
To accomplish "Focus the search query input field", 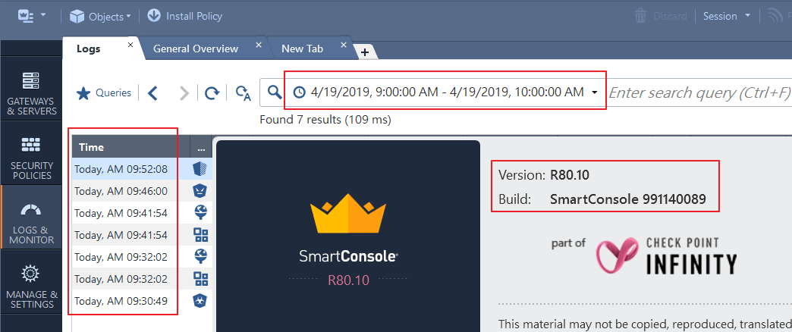I will 699,92.
